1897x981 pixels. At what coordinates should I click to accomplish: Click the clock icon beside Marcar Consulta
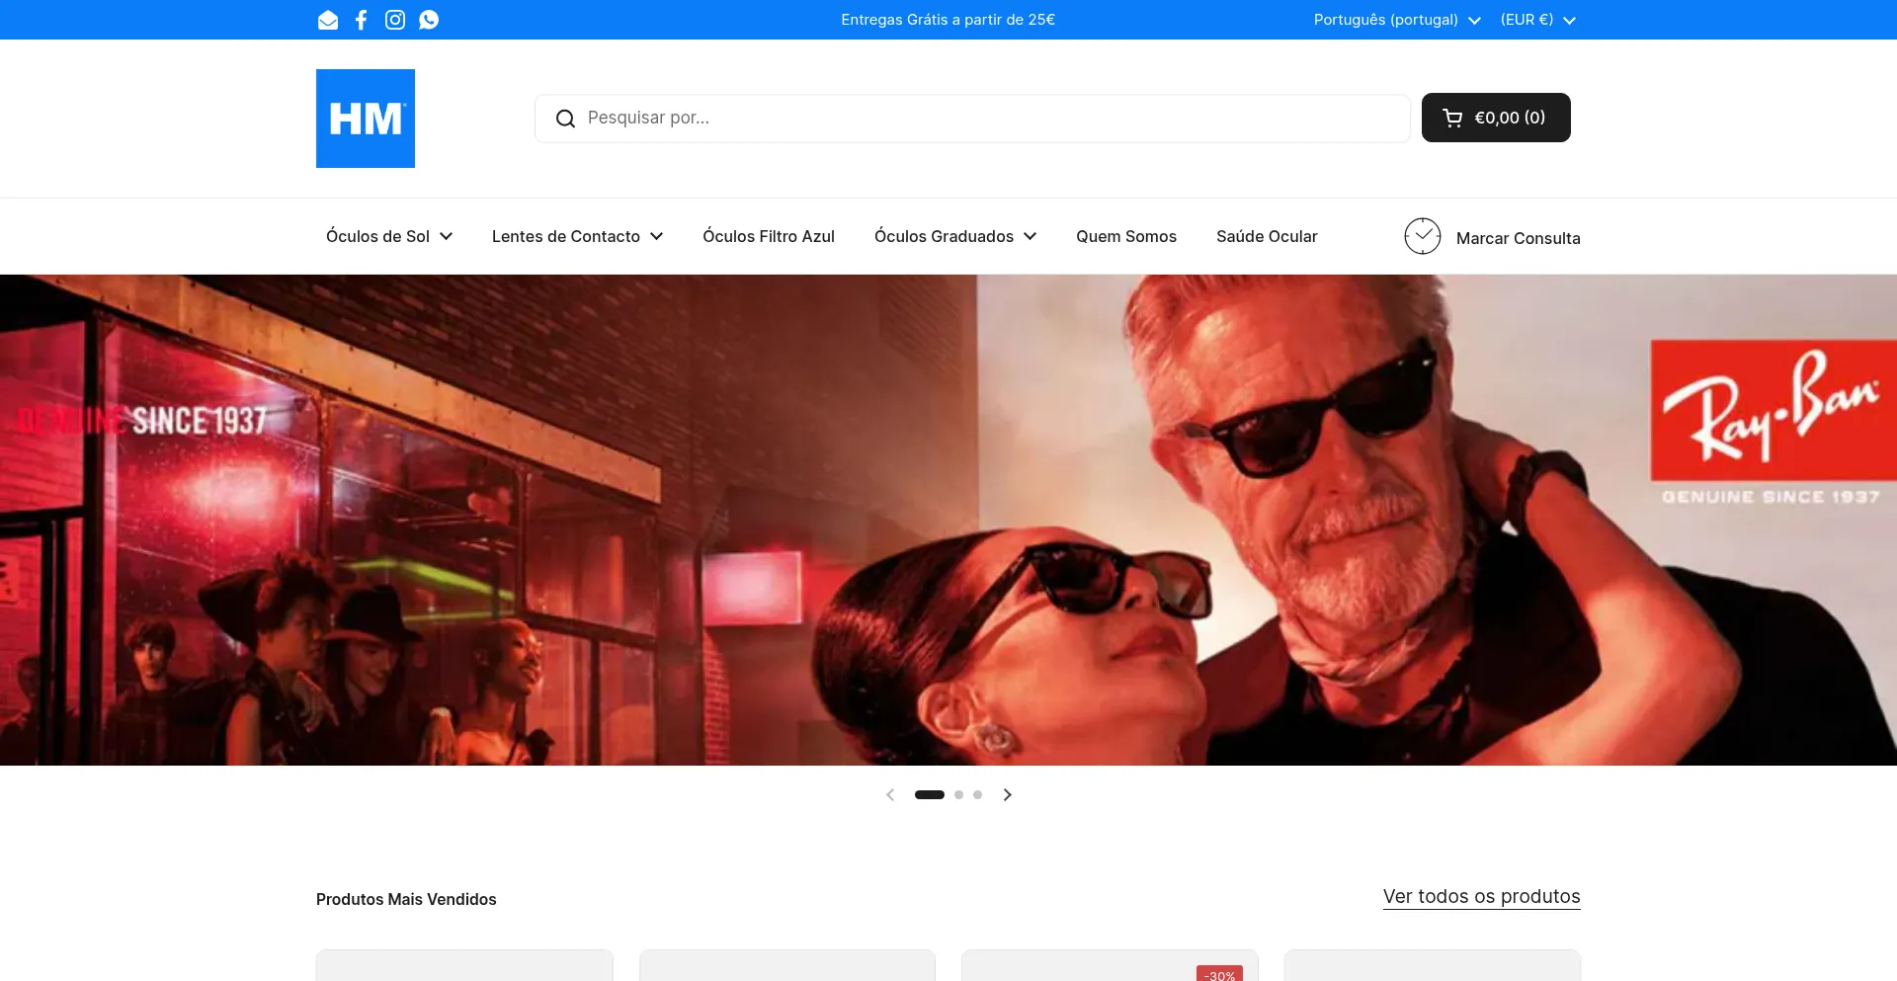coord(1422,237)
